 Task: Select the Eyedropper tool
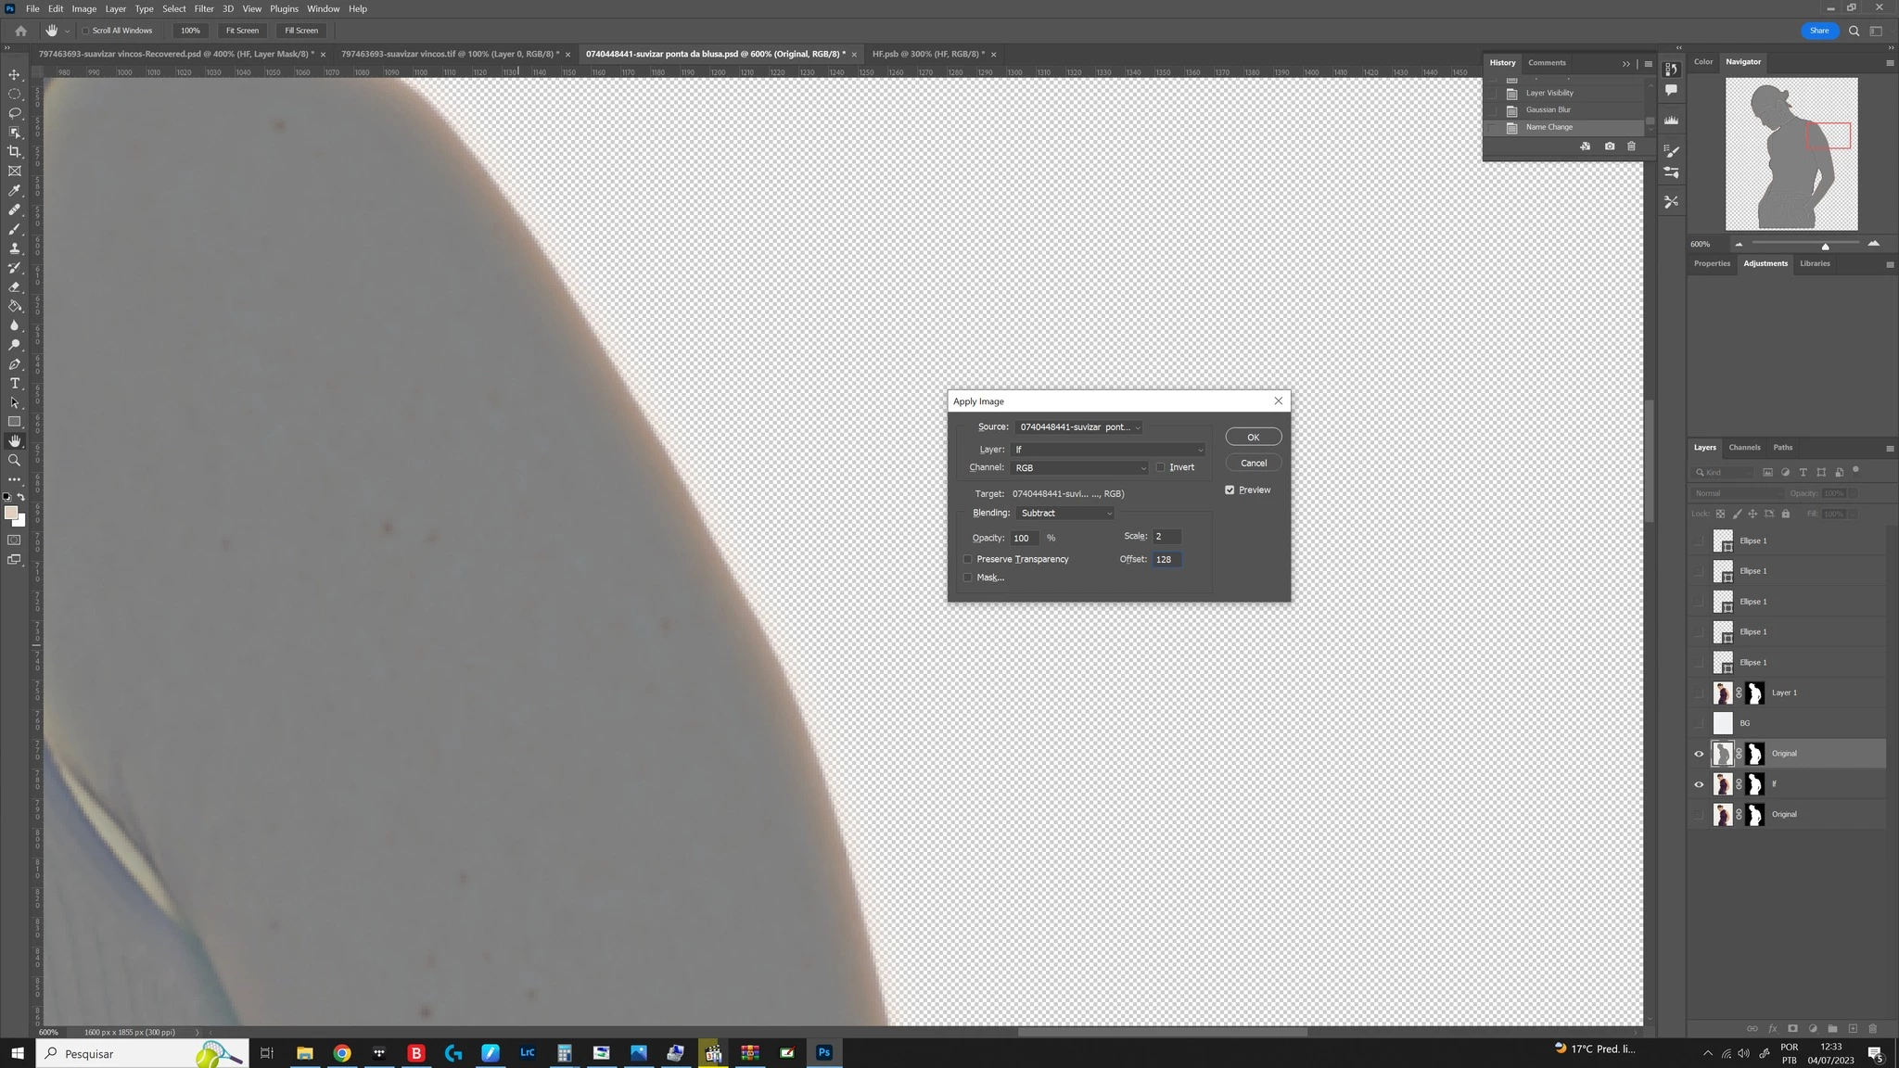tap(14, 190)
